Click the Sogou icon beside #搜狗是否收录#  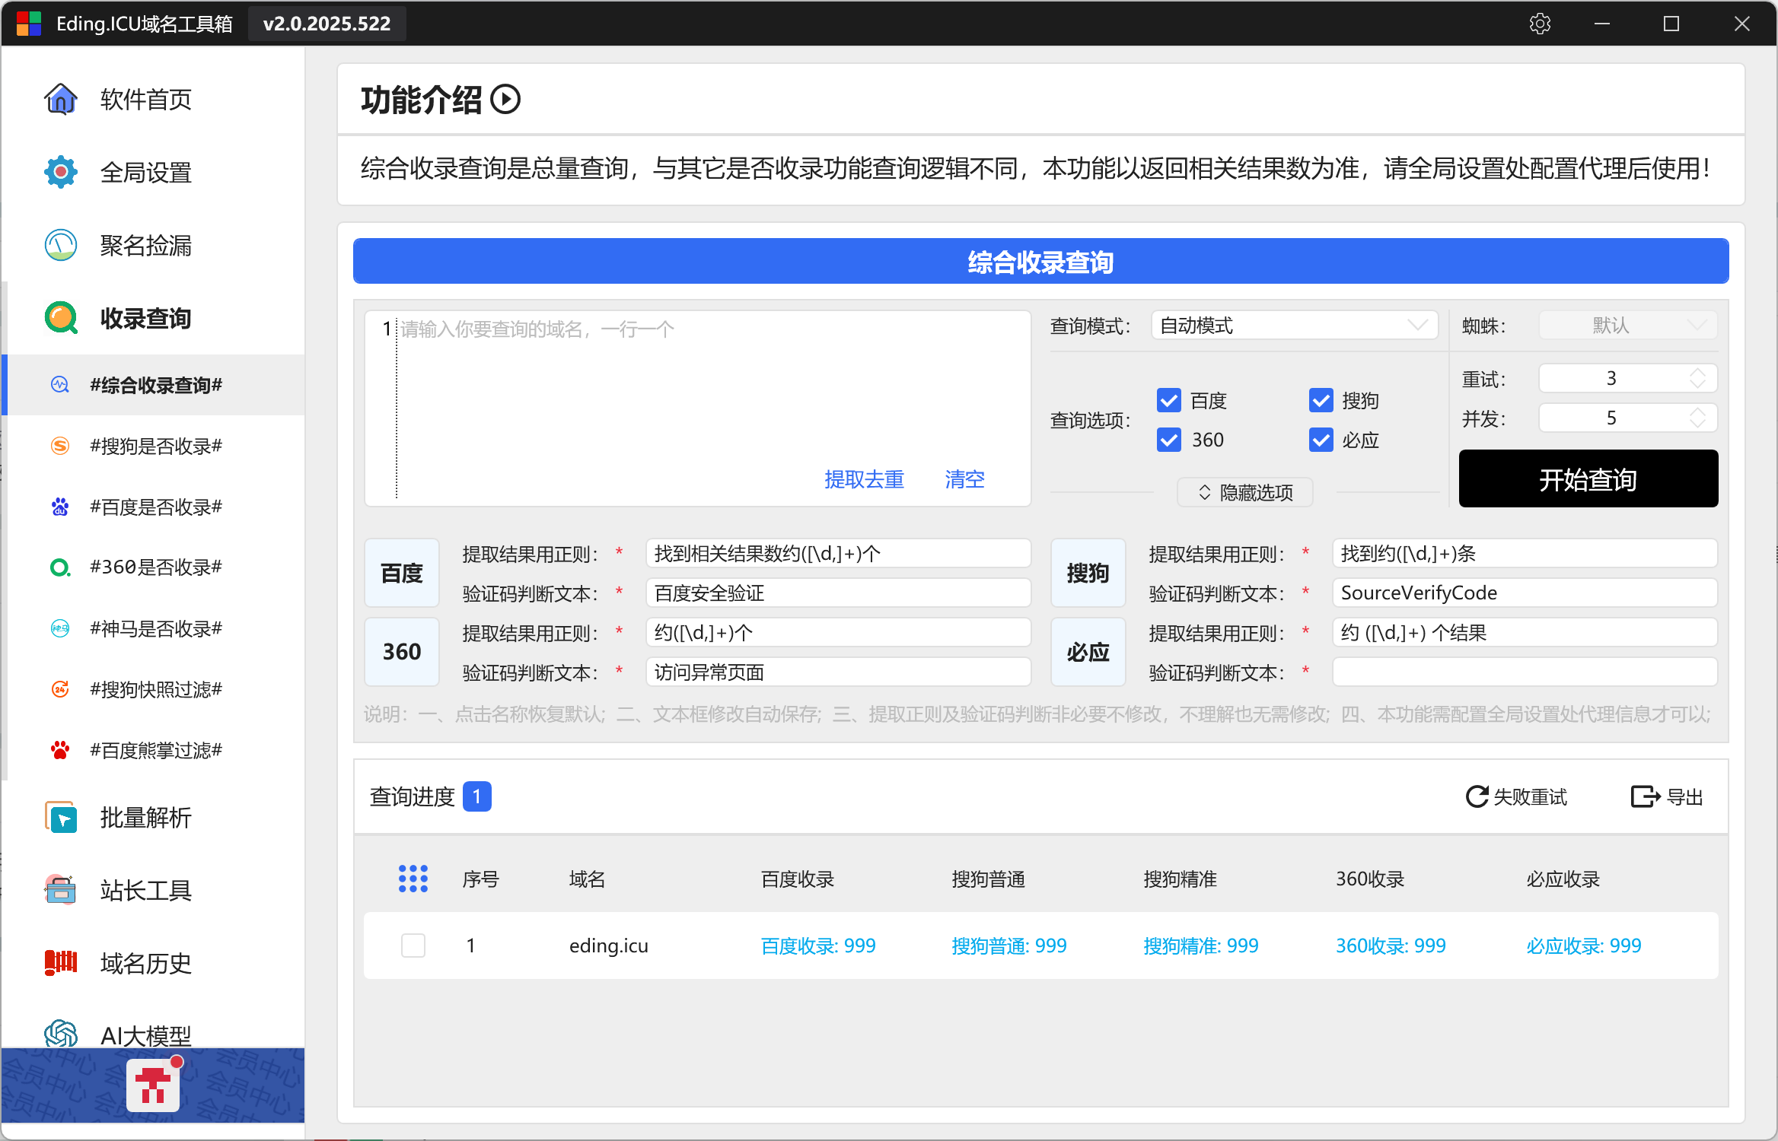coord(60,446)
